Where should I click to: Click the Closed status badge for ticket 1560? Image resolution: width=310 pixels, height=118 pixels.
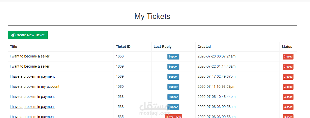[288, 87]
